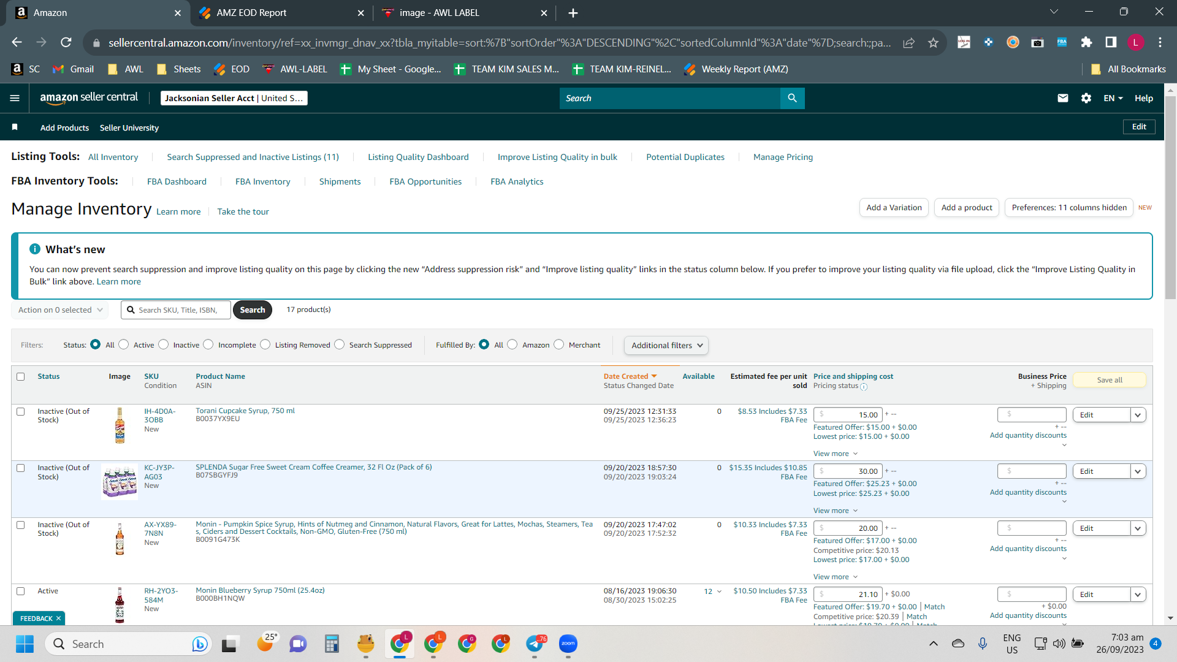Screen dimensions: 1177x662
Task: Open the browser extensions puzzle icon
Action: 1086,42
